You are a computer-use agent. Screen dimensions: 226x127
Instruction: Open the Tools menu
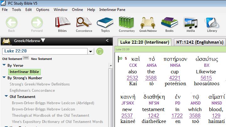[x=16, y=10]
